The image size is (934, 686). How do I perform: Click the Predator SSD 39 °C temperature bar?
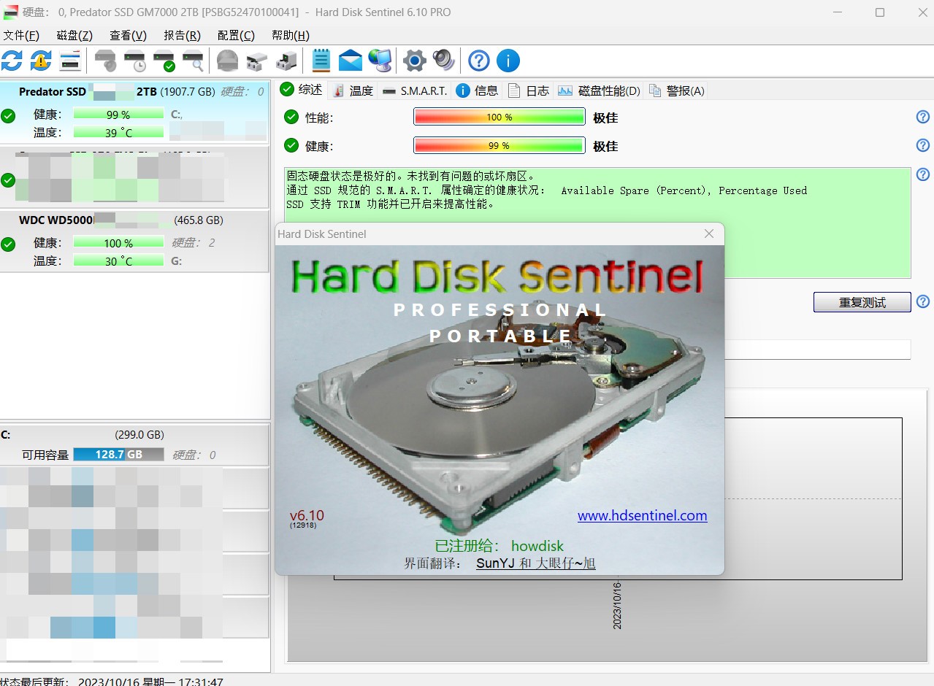(x=118, y=132)
